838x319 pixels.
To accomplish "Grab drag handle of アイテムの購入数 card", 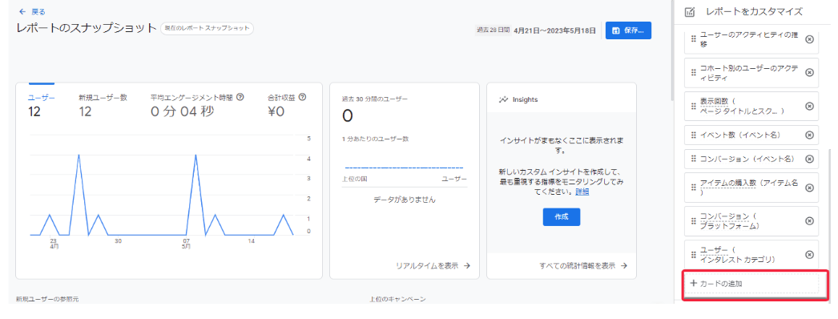I will (x=693, y=188).
